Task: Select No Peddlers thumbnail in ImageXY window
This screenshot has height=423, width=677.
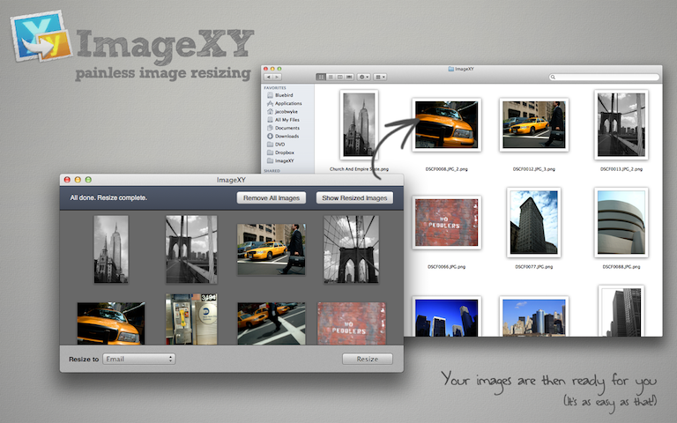Action: click(x=351, y=323)
